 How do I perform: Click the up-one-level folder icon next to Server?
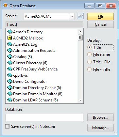(80, 16)
